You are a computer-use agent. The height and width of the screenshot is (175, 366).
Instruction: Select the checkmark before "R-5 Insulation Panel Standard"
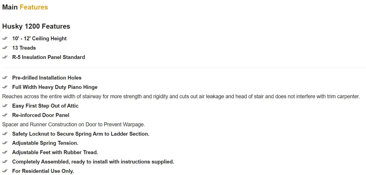pyautogui.click(x=5, y=57)
